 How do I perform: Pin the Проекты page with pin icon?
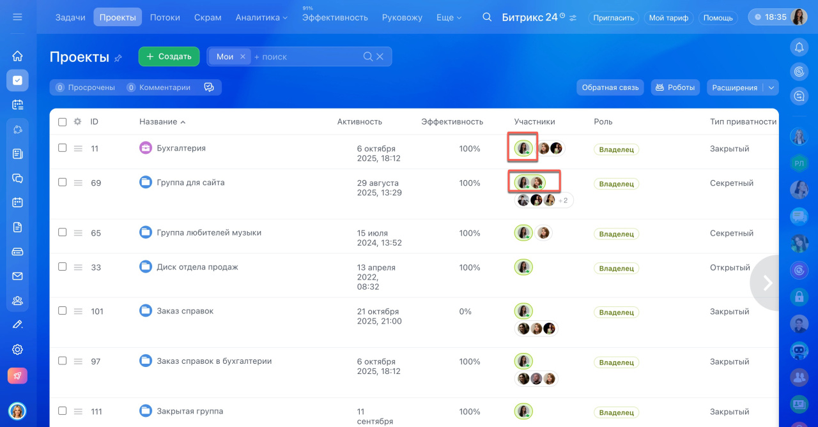tap(118, 58)
